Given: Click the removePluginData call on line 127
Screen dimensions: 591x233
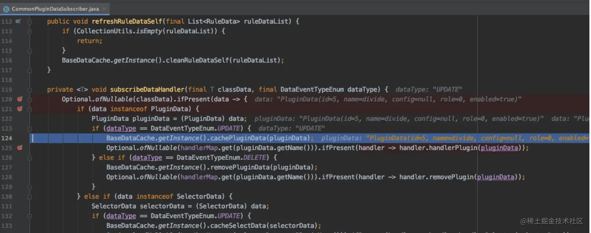Looking at the screenshot, I should click(x=238, y=167).
